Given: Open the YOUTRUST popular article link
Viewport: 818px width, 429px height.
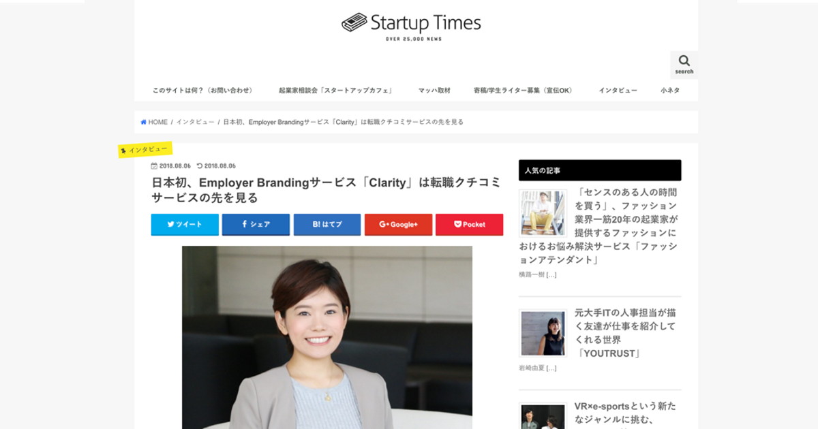Looking at the screenshot, I should pyautogui.click(x=625, y=333).
